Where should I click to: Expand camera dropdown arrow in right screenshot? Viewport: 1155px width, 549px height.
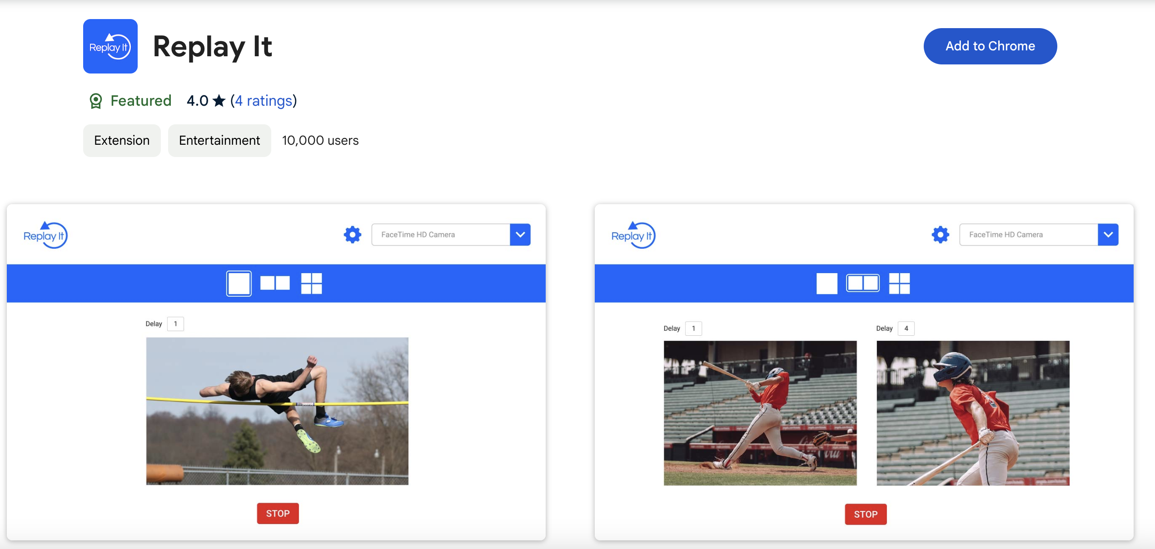1108,235
